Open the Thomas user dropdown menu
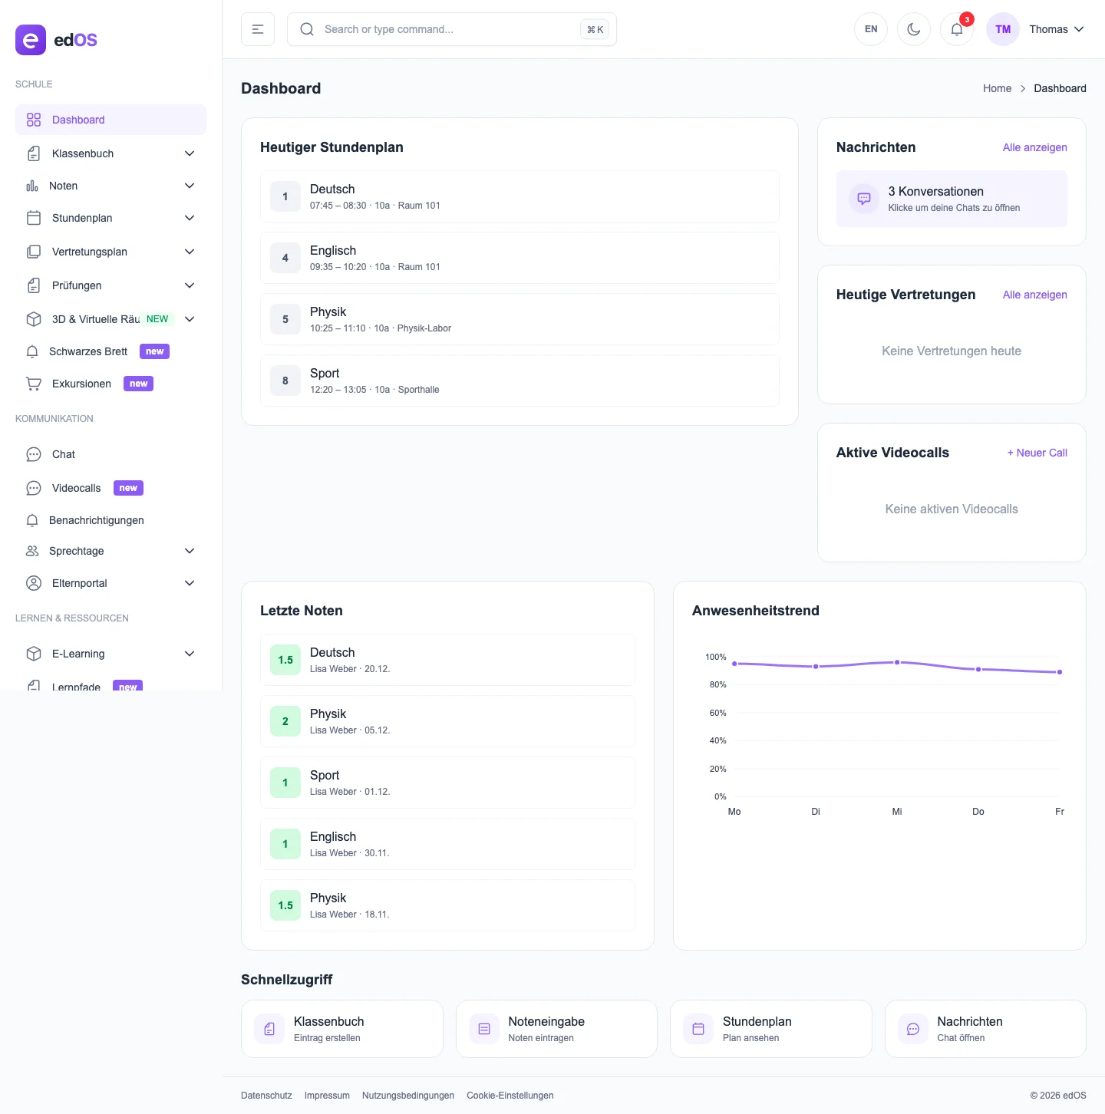This screenshot has width=1105, height=1114. pos(1057,29)
